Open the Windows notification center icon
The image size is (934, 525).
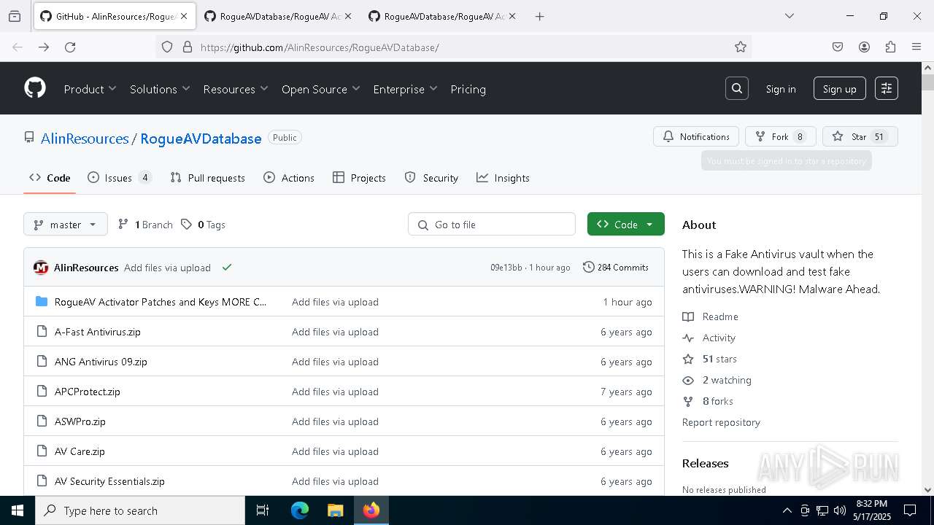[x=910, y=510]
